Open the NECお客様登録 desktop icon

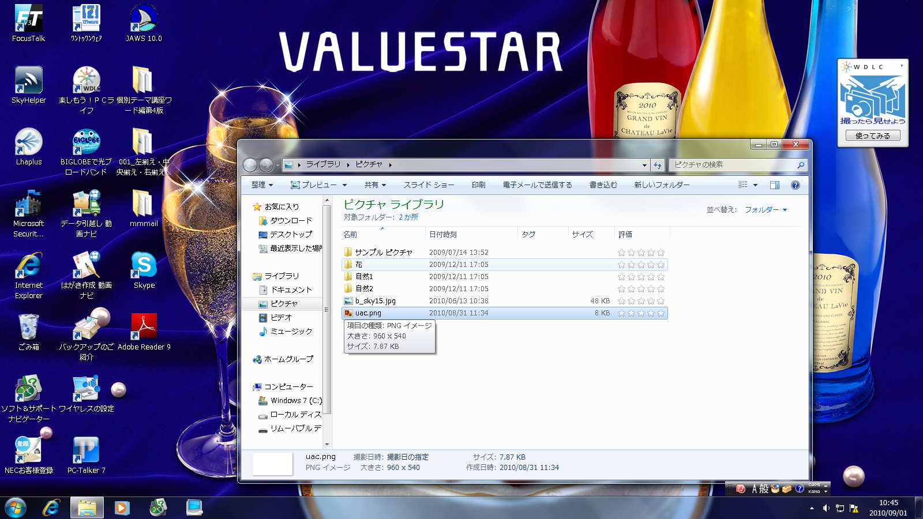28,455
